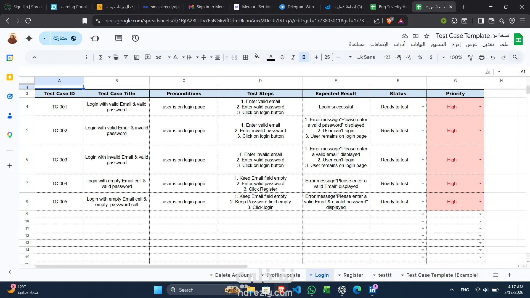Click the font size 25 field
This screenshot has width=530, height=298.
[327, 57]
